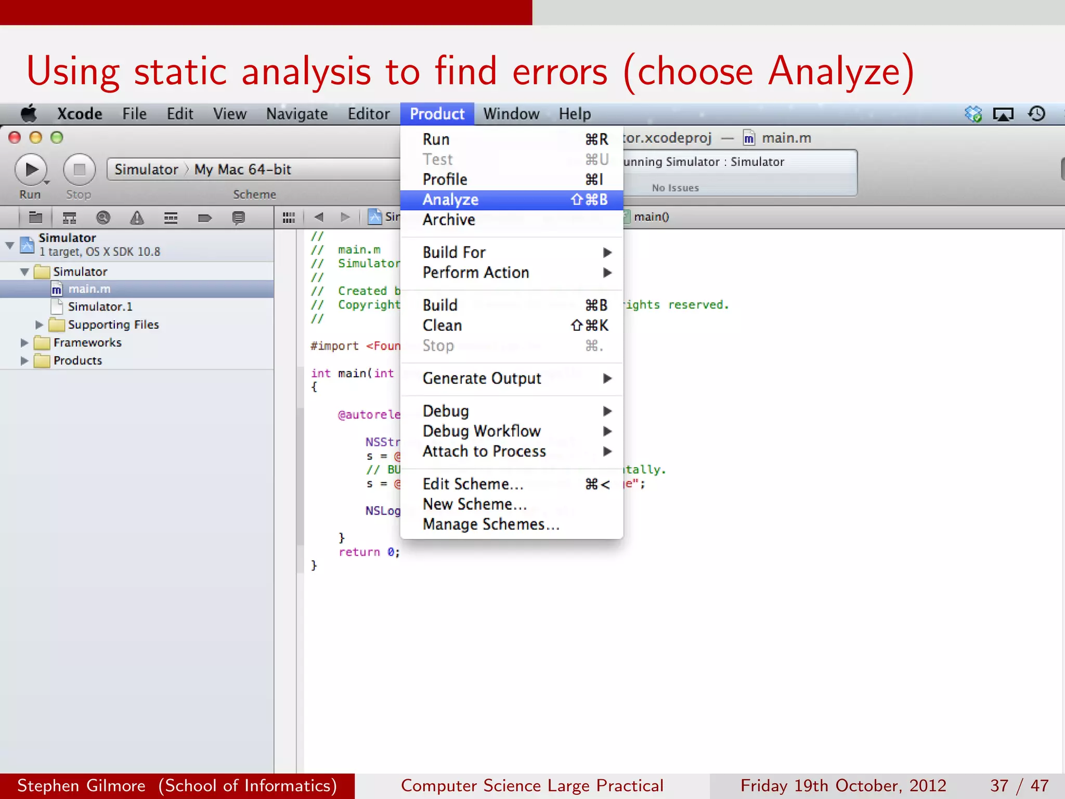This screenshot has width=1065, height=799.
Task: Open the Generate Output submenu
Action: tap(512, 378)
